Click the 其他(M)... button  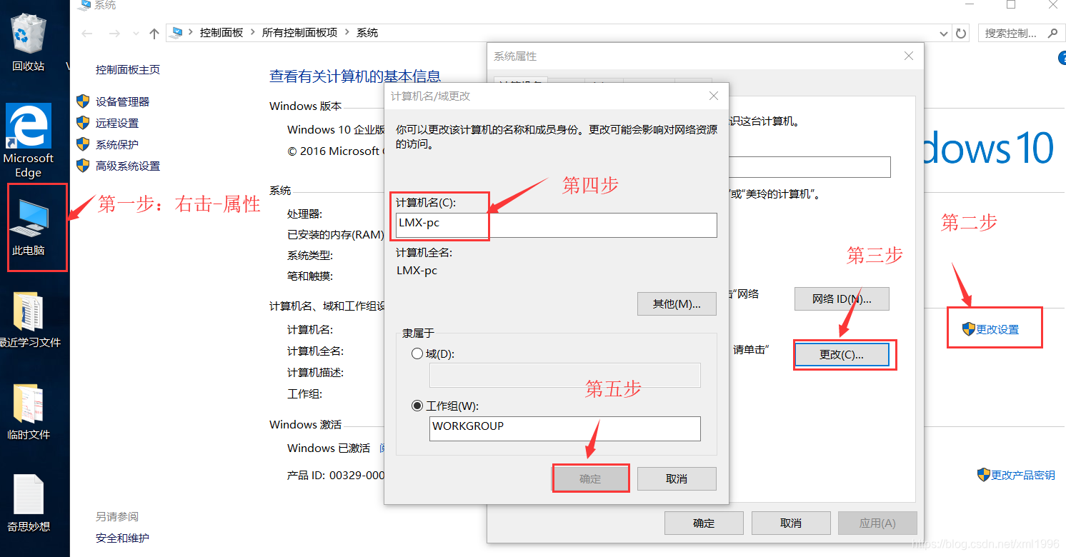[x=677, y=303]
